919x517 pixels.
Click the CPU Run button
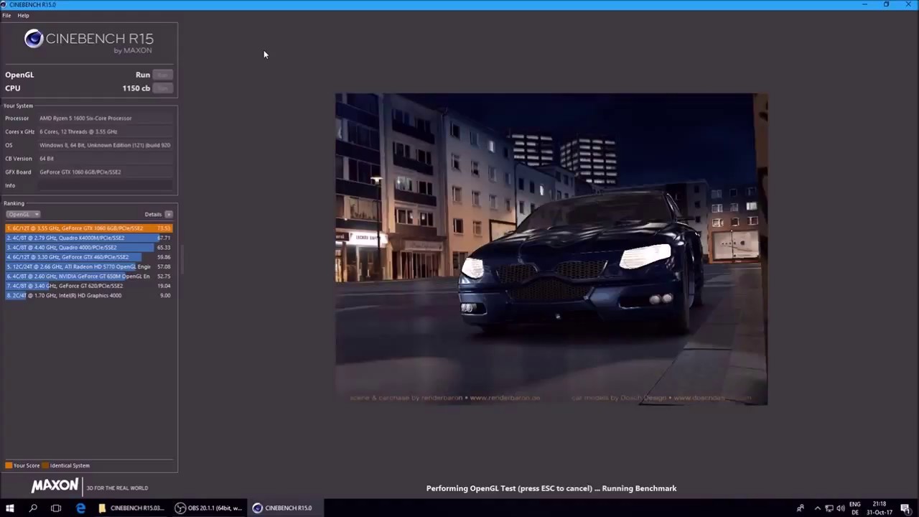pos(162,88)
